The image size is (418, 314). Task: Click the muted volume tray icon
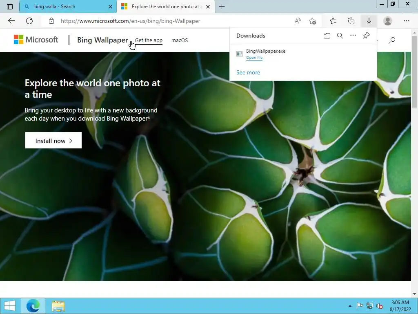tap(380, 306)
